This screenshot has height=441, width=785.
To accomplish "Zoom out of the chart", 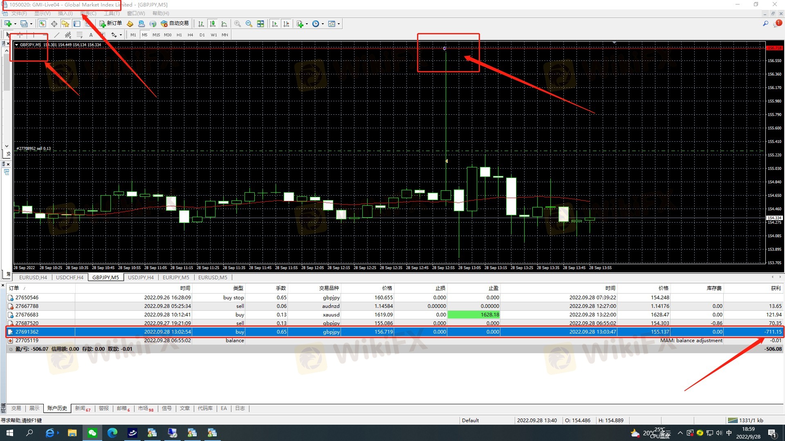I will click(x=249, y=24).
